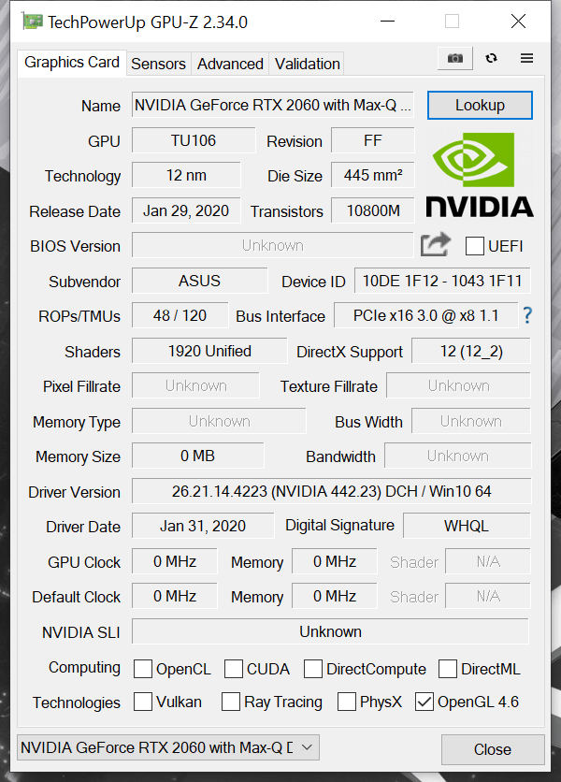This screenshot has height=782, width=561.
Task: Toggle the PhysX checkbox
Action: 347,702
